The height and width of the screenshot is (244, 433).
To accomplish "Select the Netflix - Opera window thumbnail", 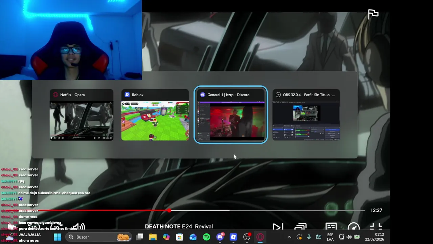I will [82, 115].
